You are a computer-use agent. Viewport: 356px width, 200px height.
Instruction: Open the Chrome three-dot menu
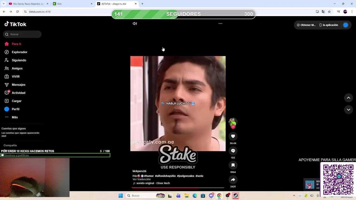click(352, 12)
